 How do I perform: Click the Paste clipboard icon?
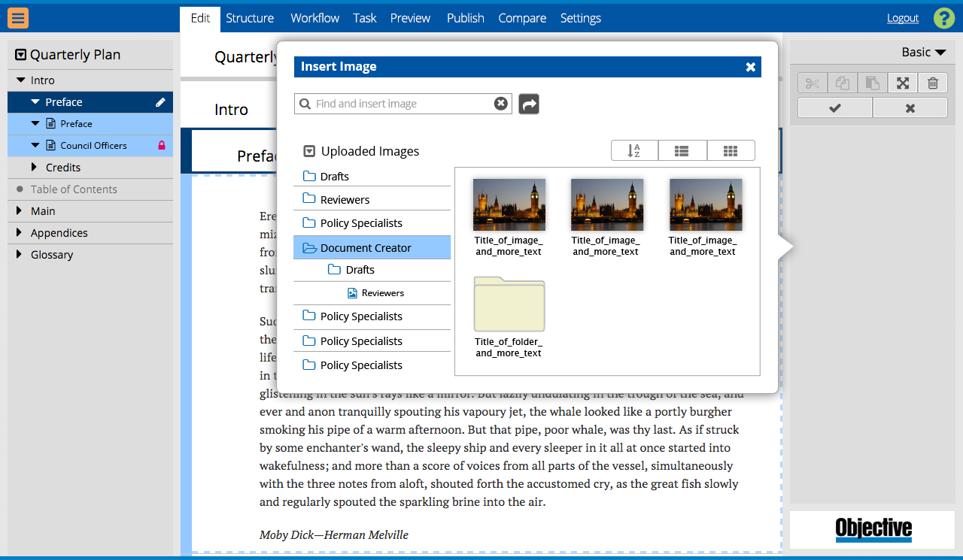click(x=873, y=83)
